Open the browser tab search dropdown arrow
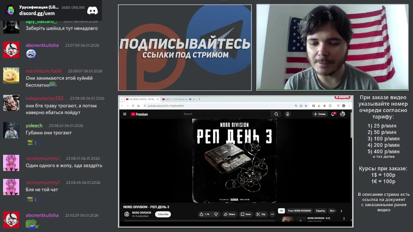Image resolution: width=413 pixels, height=232 pixels. [122, 99]
